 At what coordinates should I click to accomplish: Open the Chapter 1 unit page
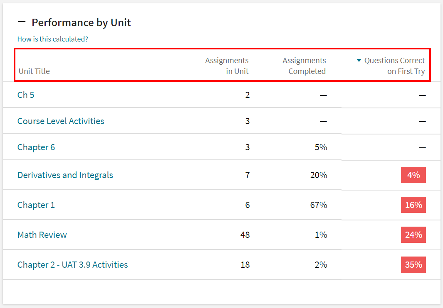point(36,205)
